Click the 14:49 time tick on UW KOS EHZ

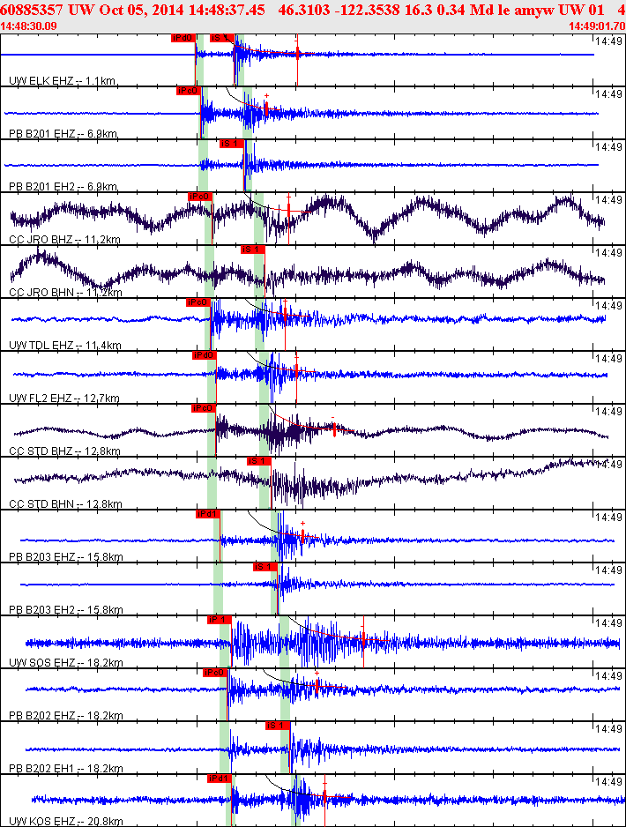(608, 782)
